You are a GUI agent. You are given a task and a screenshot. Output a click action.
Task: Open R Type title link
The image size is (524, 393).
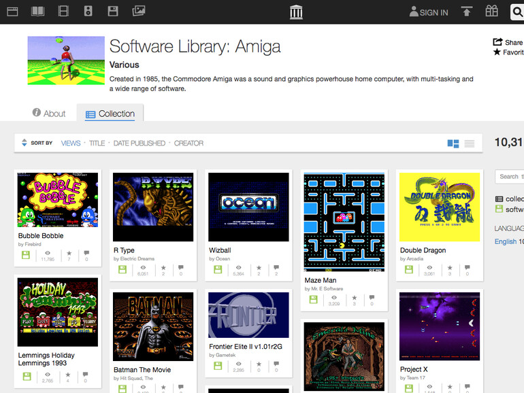click(x=124, y=250)
